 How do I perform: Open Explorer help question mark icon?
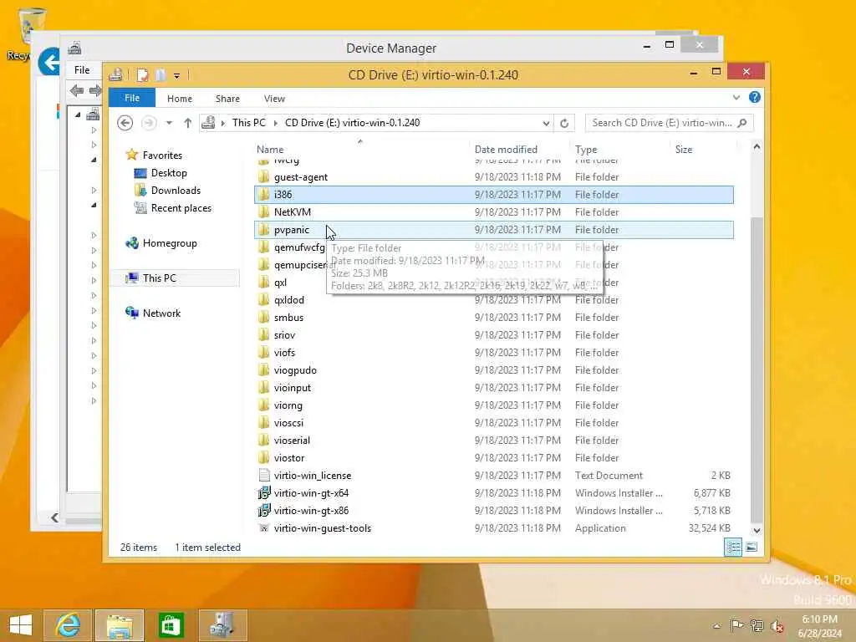[755, 97]
